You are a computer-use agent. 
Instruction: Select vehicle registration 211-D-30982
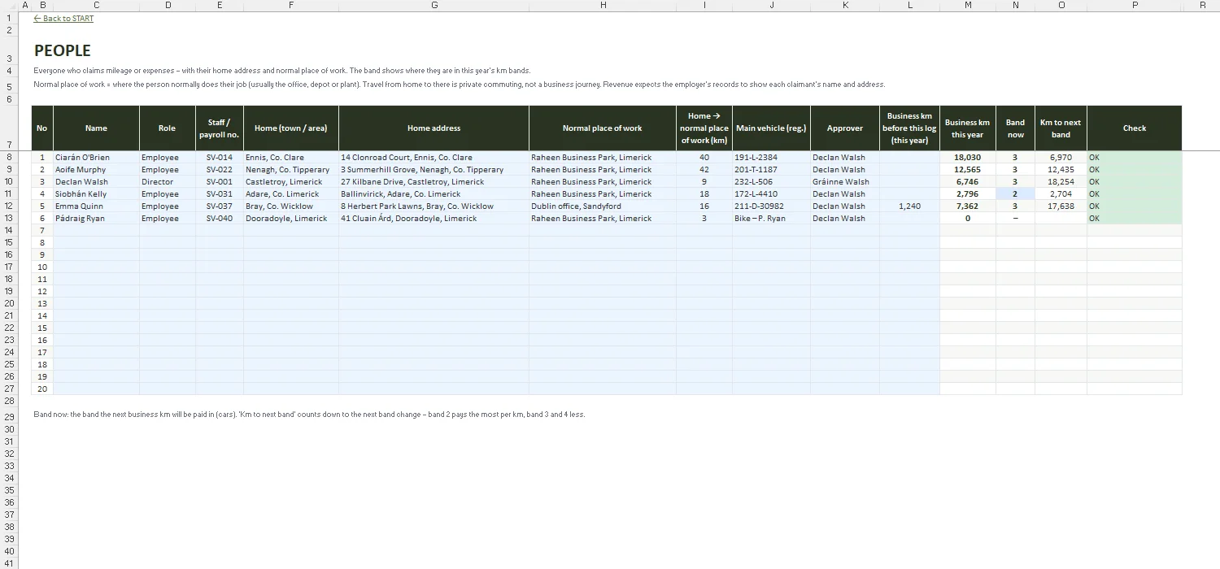pos(771,206)
